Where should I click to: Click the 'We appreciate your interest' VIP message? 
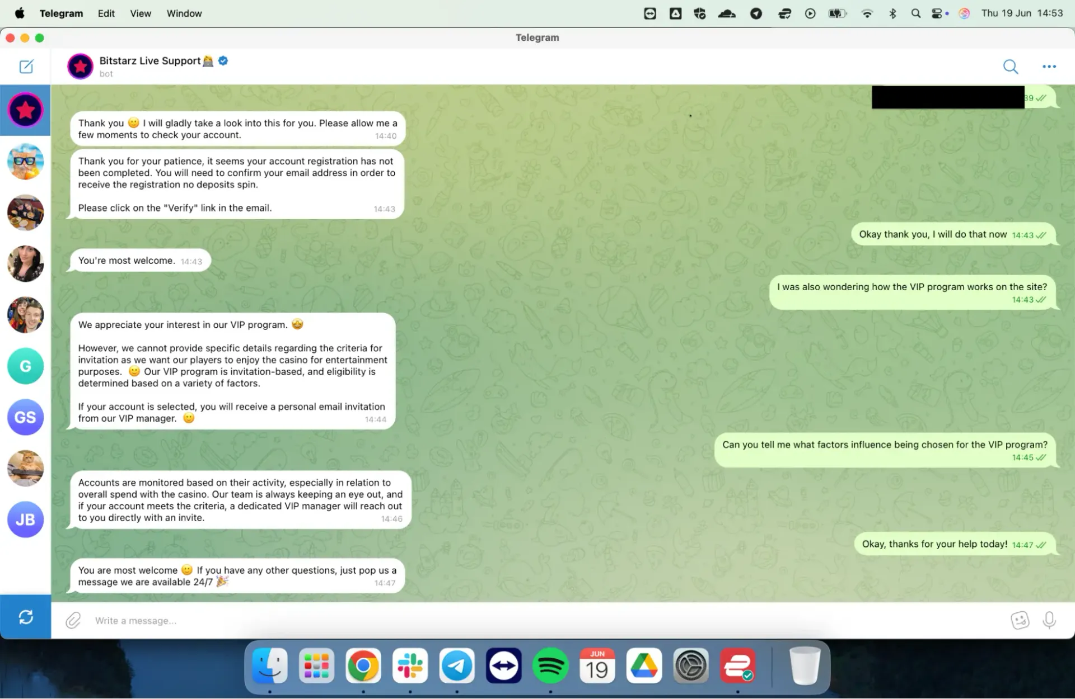click(232, 371)
